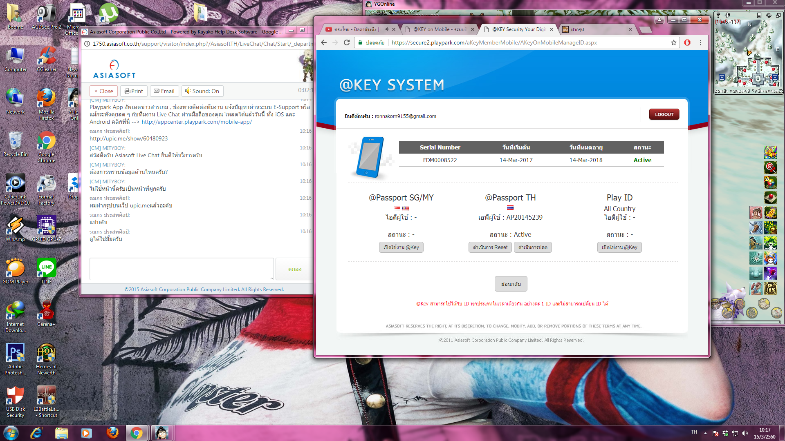Go back with the browser arrow
The image size is (785, 441).
[x=324, y=42]
